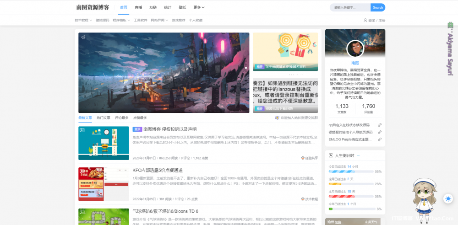The width and height of the screenshot is (458, 225).
Task: Click image icon on 侵权投诉 article thumbnail
Action: point(82,130)
